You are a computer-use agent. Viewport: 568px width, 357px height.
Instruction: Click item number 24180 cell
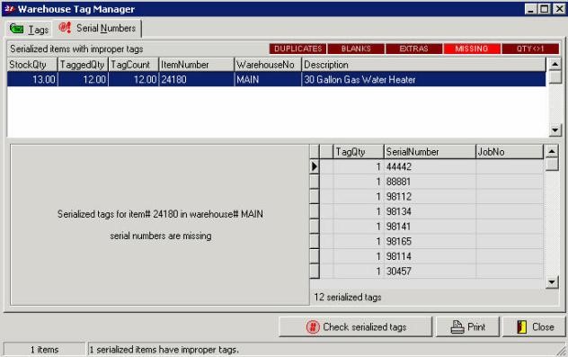pyautogui.click(x=197, y=79)
